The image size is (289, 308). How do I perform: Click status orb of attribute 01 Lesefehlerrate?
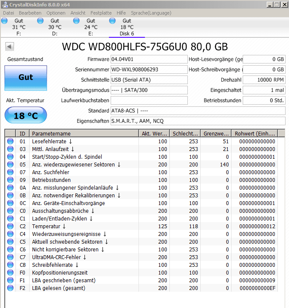tap(10, 141)
